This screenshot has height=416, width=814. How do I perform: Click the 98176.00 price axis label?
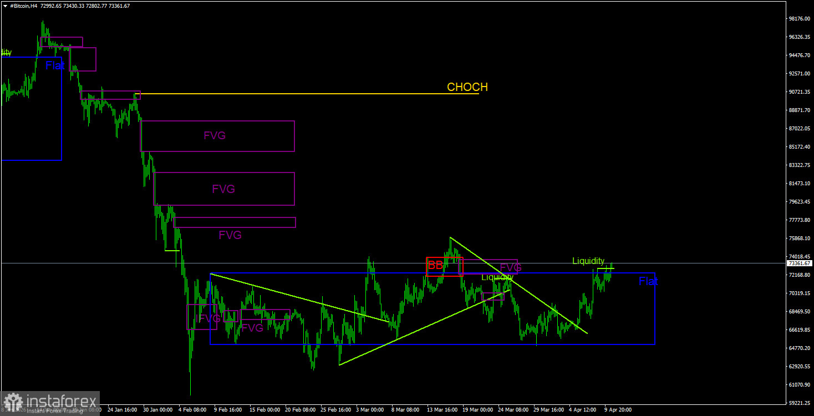800,19
